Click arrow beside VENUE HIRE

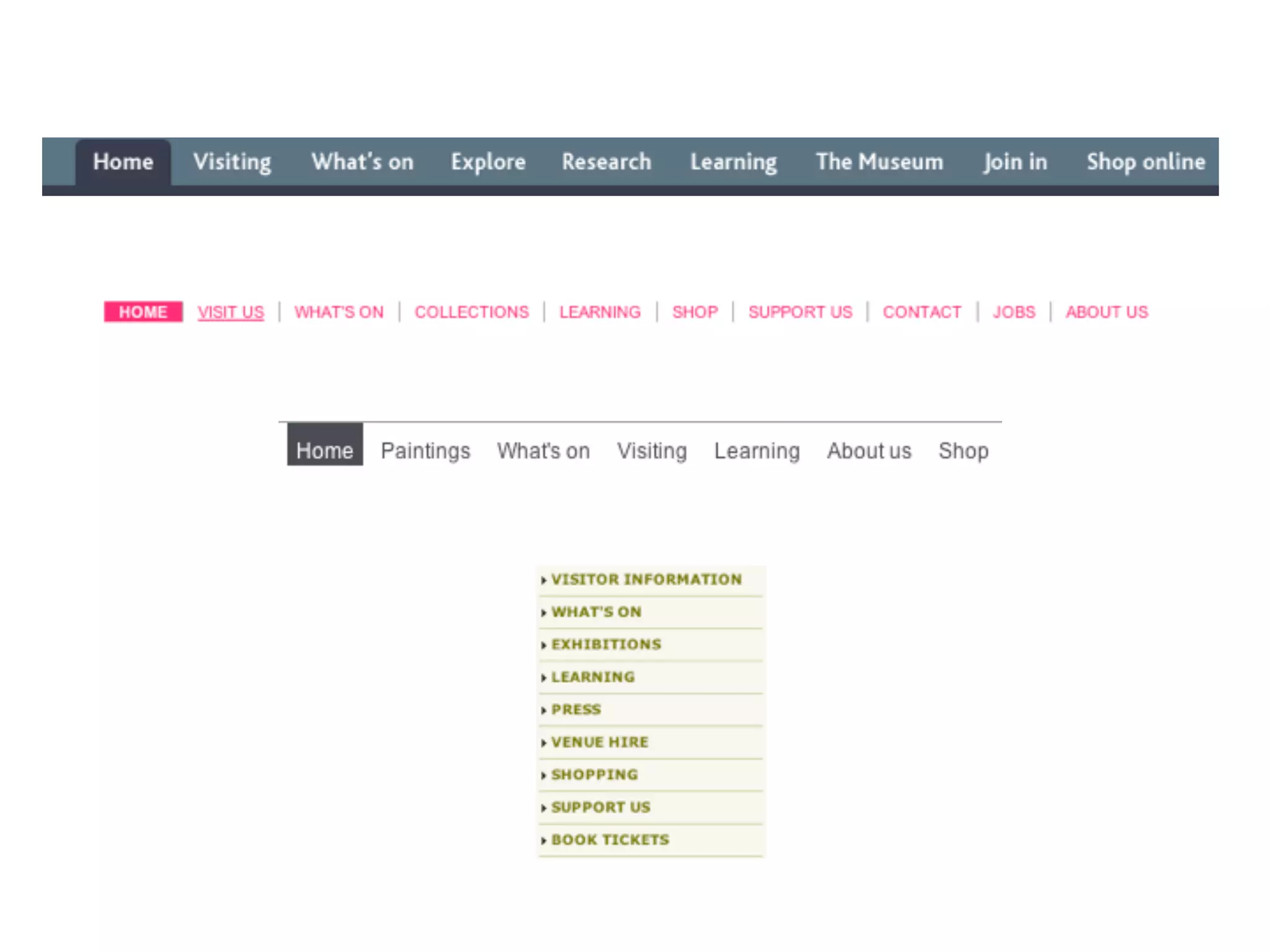[x=544, y=743]
